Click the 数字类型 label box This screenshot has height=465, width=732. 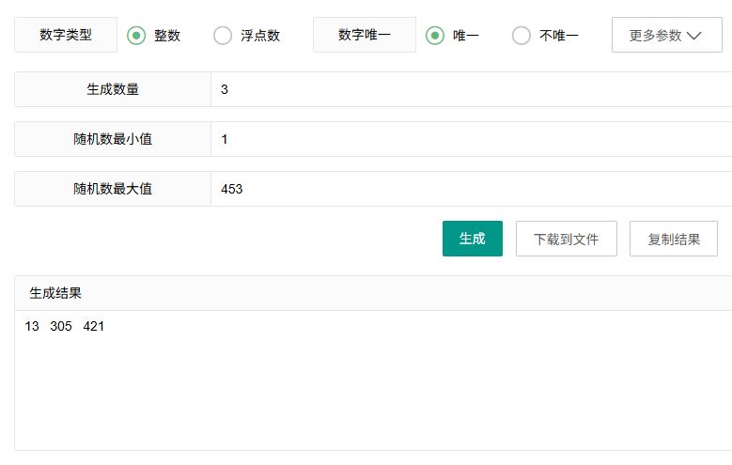coord(66,35)
